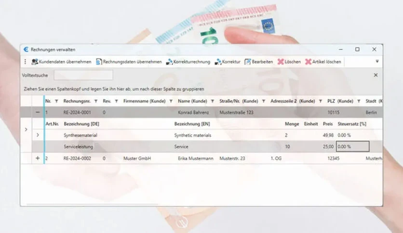
Task: Click the detail row indicator chevron at left edge
Action: [x=26, y=129]
